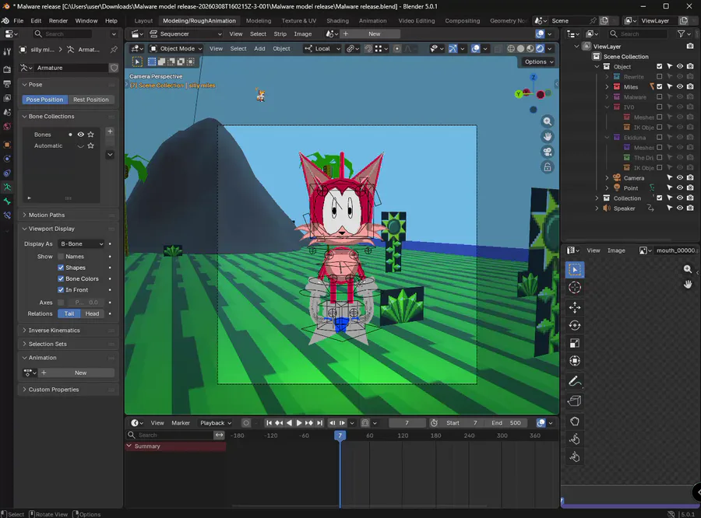The width and height of the screenshot is (701, 518).
Task: Click the play animation button
Action: click(x=298, y=423)
